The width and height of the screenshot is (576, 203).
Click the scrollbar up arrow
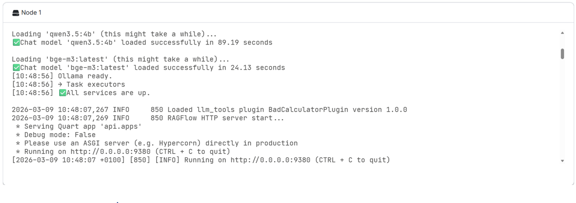coord(562,33)
